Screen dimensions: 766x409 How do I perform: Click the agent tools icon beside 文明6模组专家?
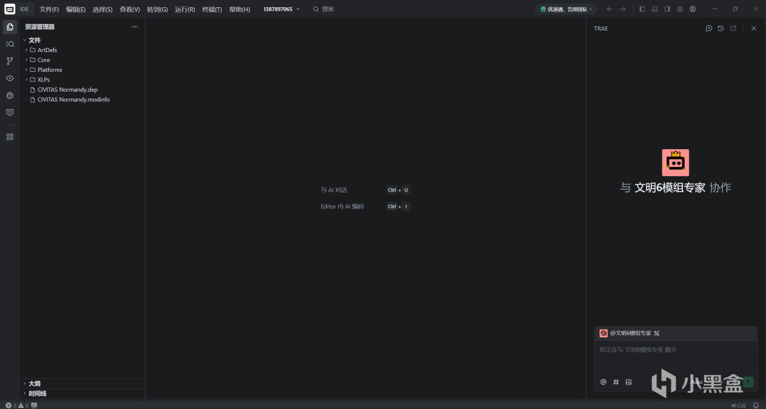coord(656,334)
